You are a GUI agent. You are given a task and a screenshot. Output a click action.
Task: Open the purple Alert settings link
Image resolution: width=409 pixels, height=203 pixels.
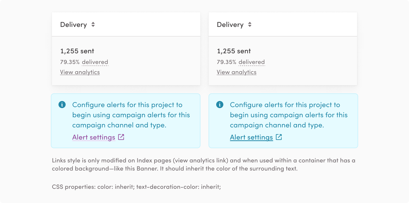[x=94, y=137]
